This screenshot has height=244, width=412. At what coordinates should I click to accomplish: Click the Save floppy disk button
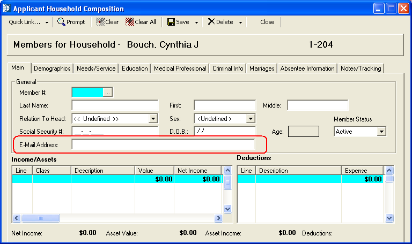point(179,22)
